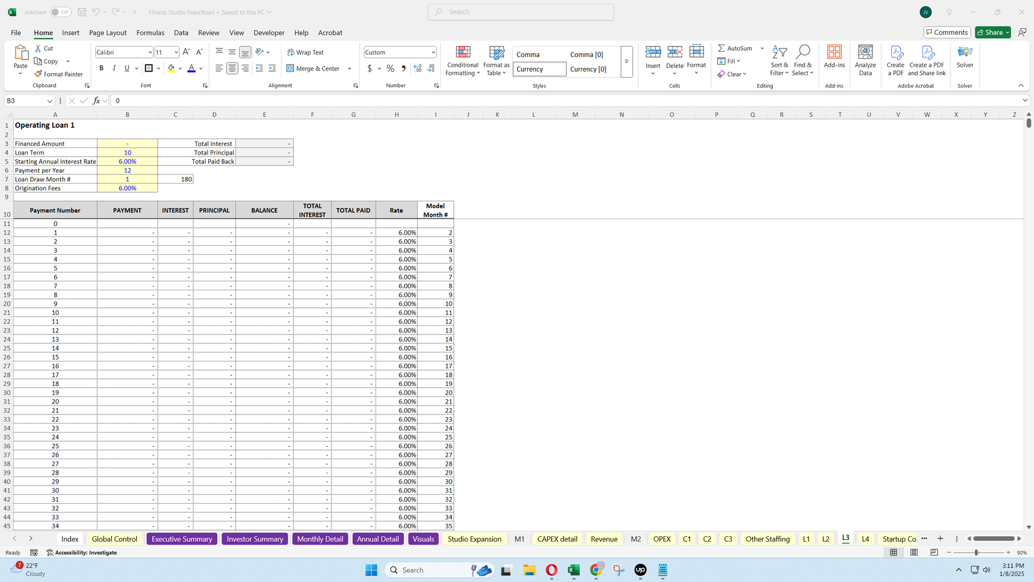This screenshot has width=1034, height=582.
Task: Click the Format Painter brush icon
Action: coord(38,74)
